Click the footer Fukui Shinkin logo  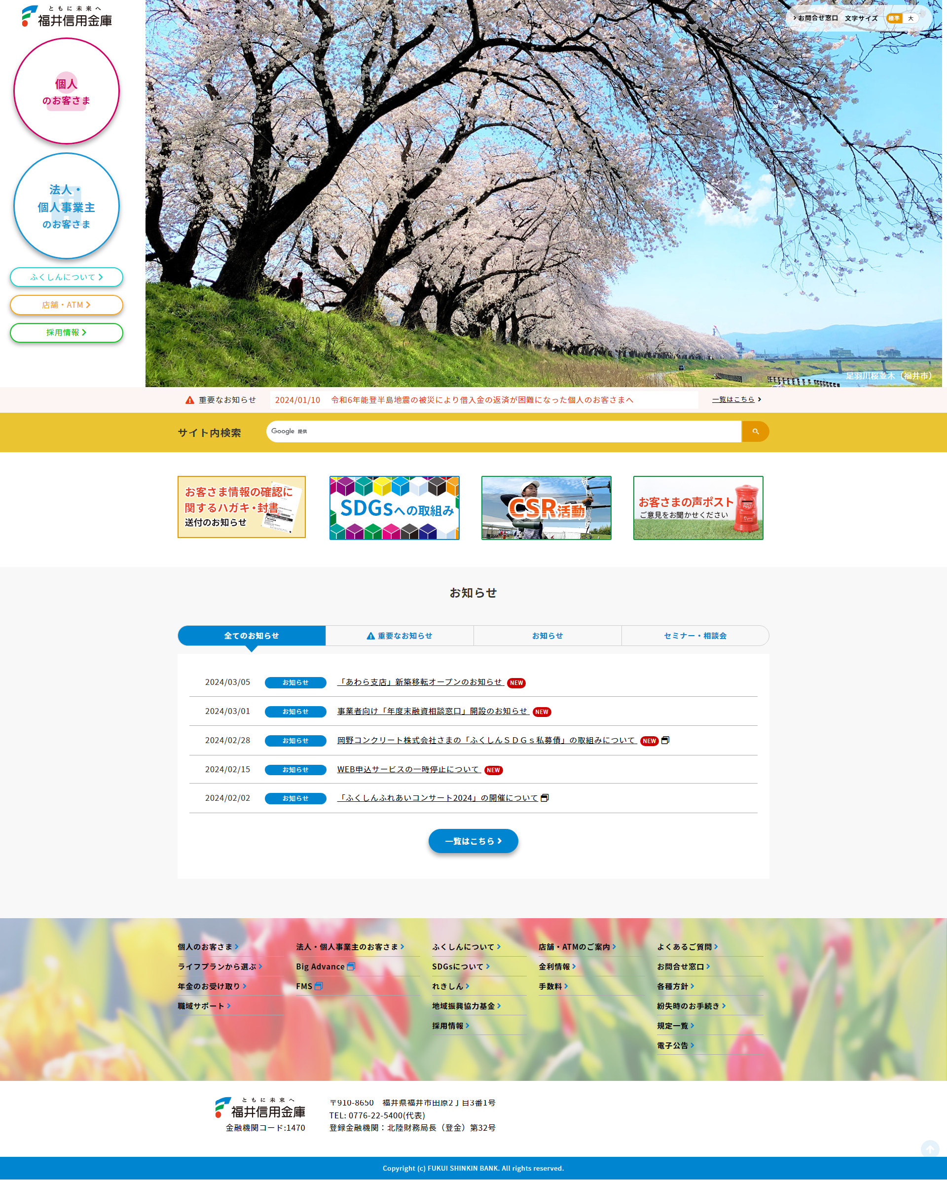tap(260, 1108)
